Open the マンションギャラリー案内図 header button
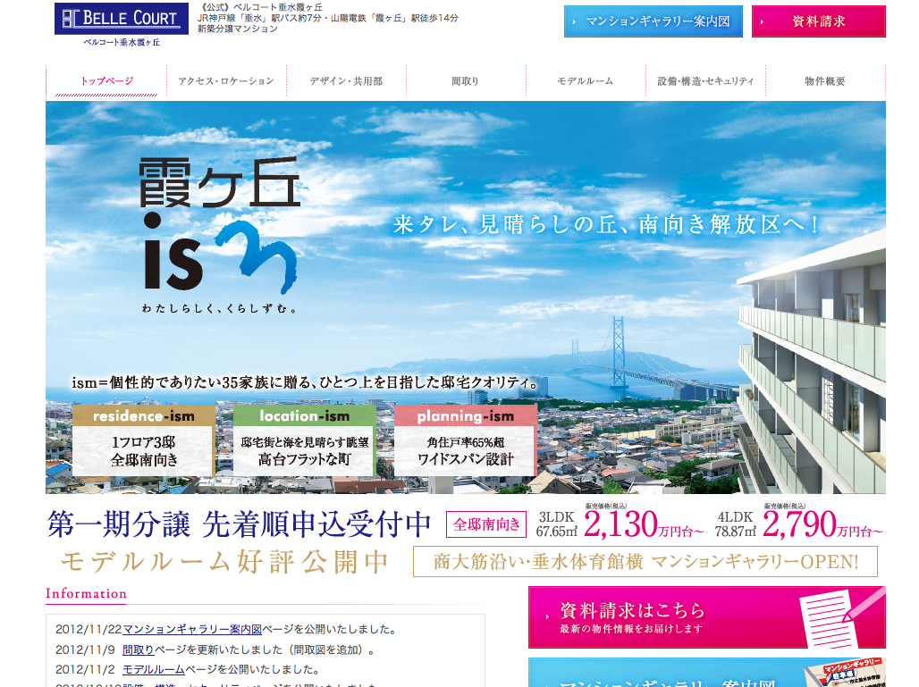Image resolution: width=919 pixels, height=687 pixels. click(x=653, y=21)
